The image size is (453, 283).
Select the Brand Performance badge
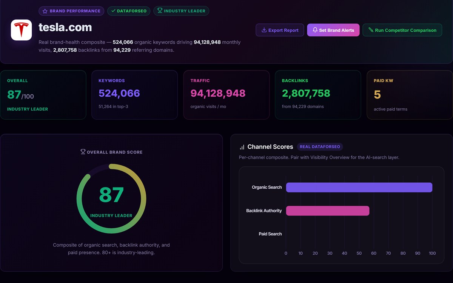point(71,11)
